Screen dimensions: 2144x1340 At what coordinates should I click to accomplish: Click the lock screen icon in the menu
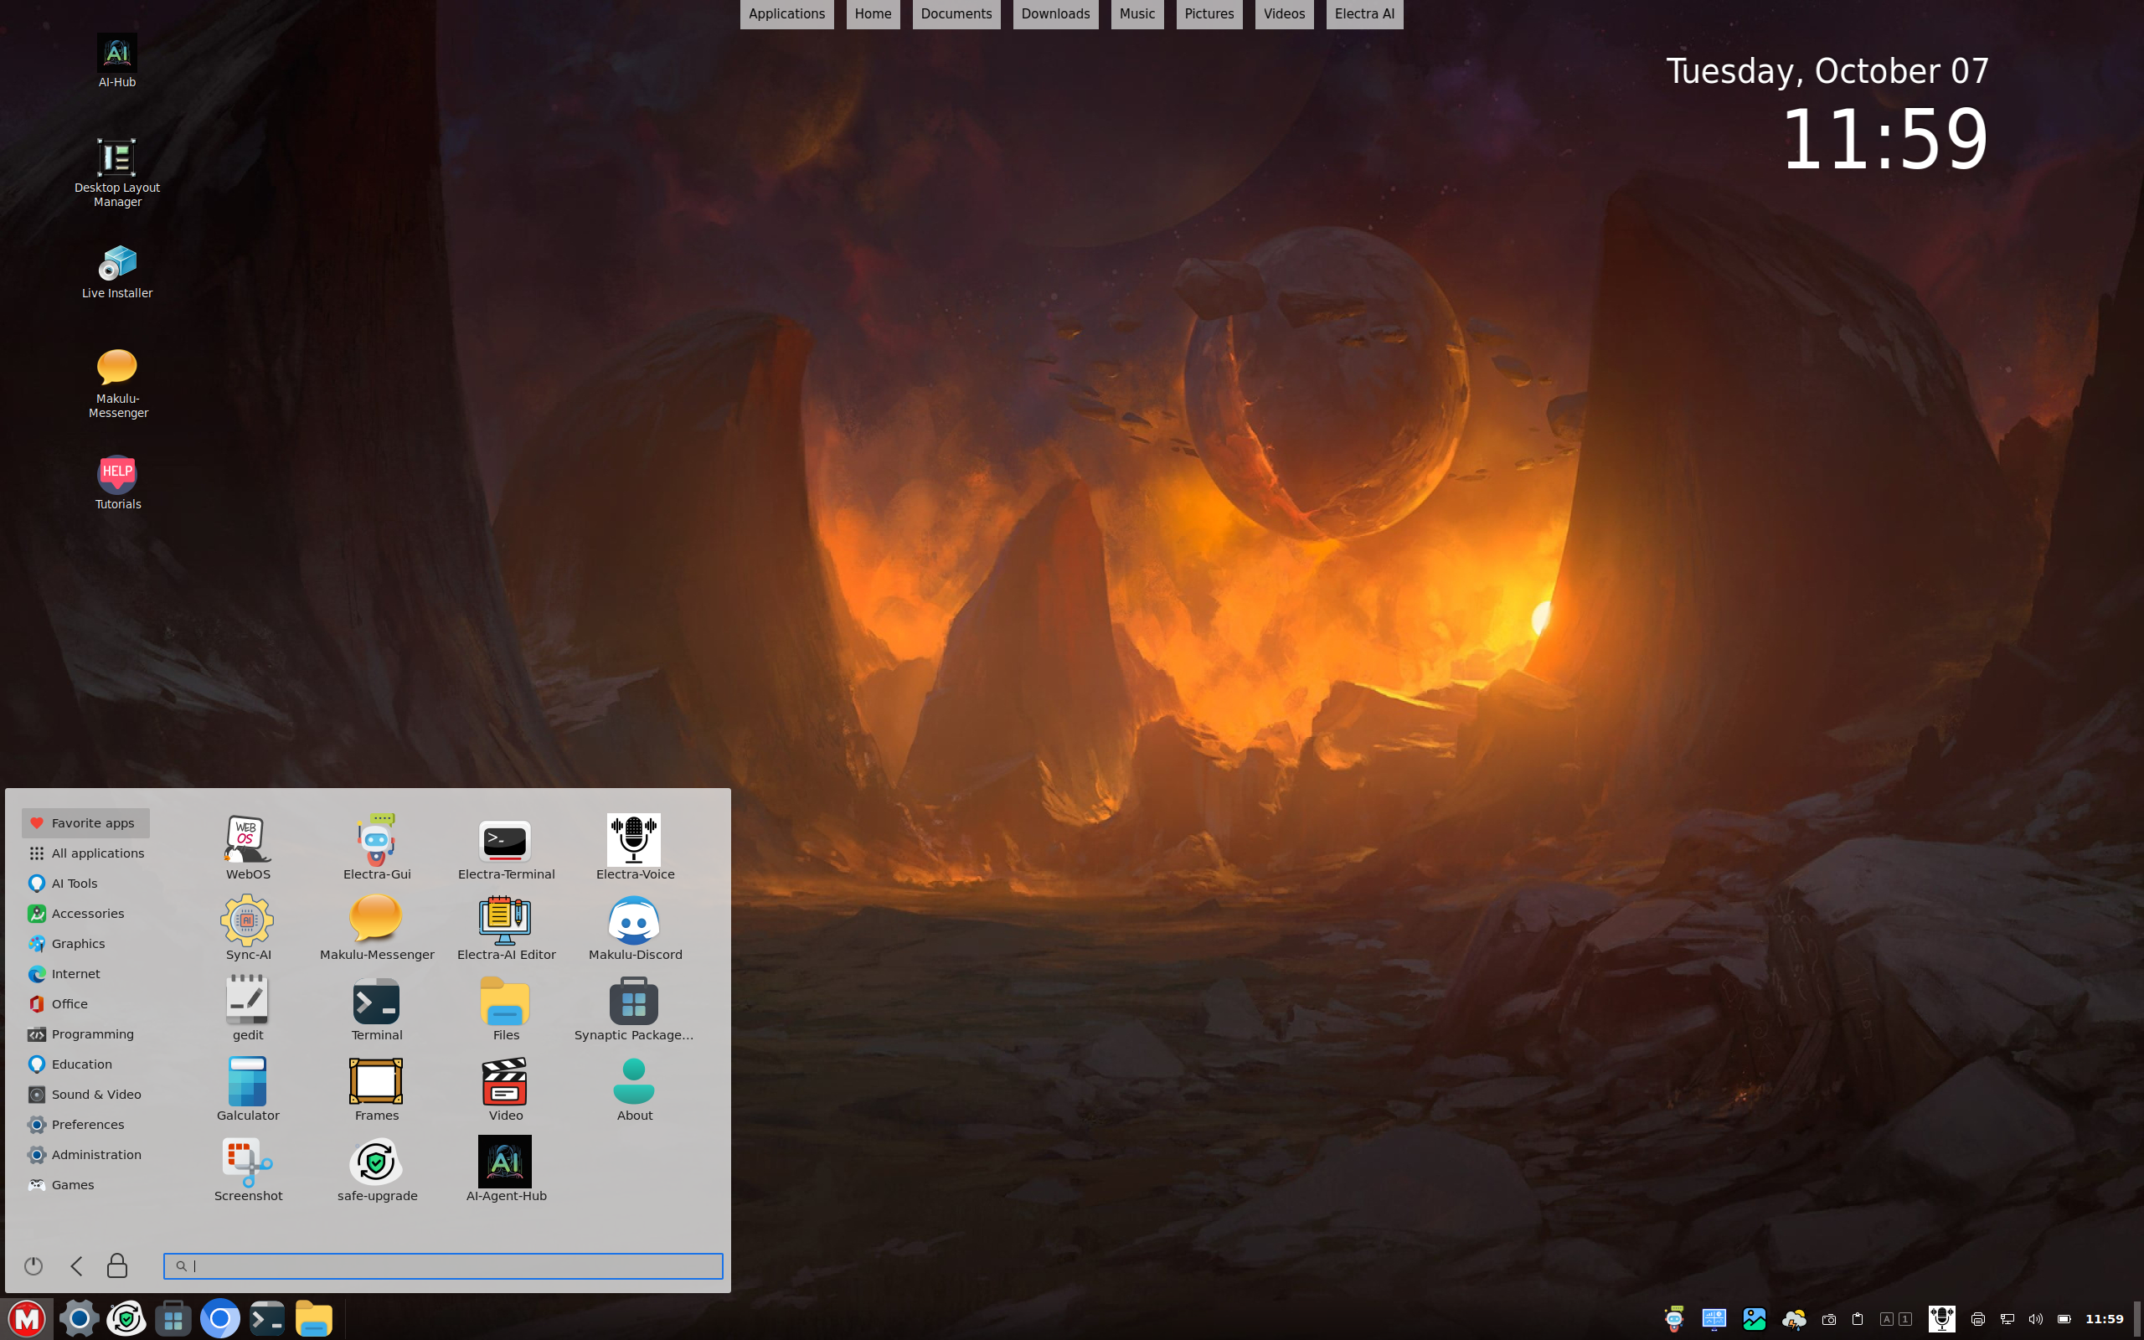coord(117,1265)
